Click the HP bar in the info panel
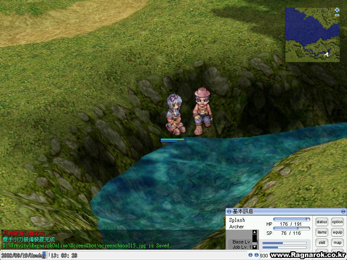 click(x=291, y=219)
